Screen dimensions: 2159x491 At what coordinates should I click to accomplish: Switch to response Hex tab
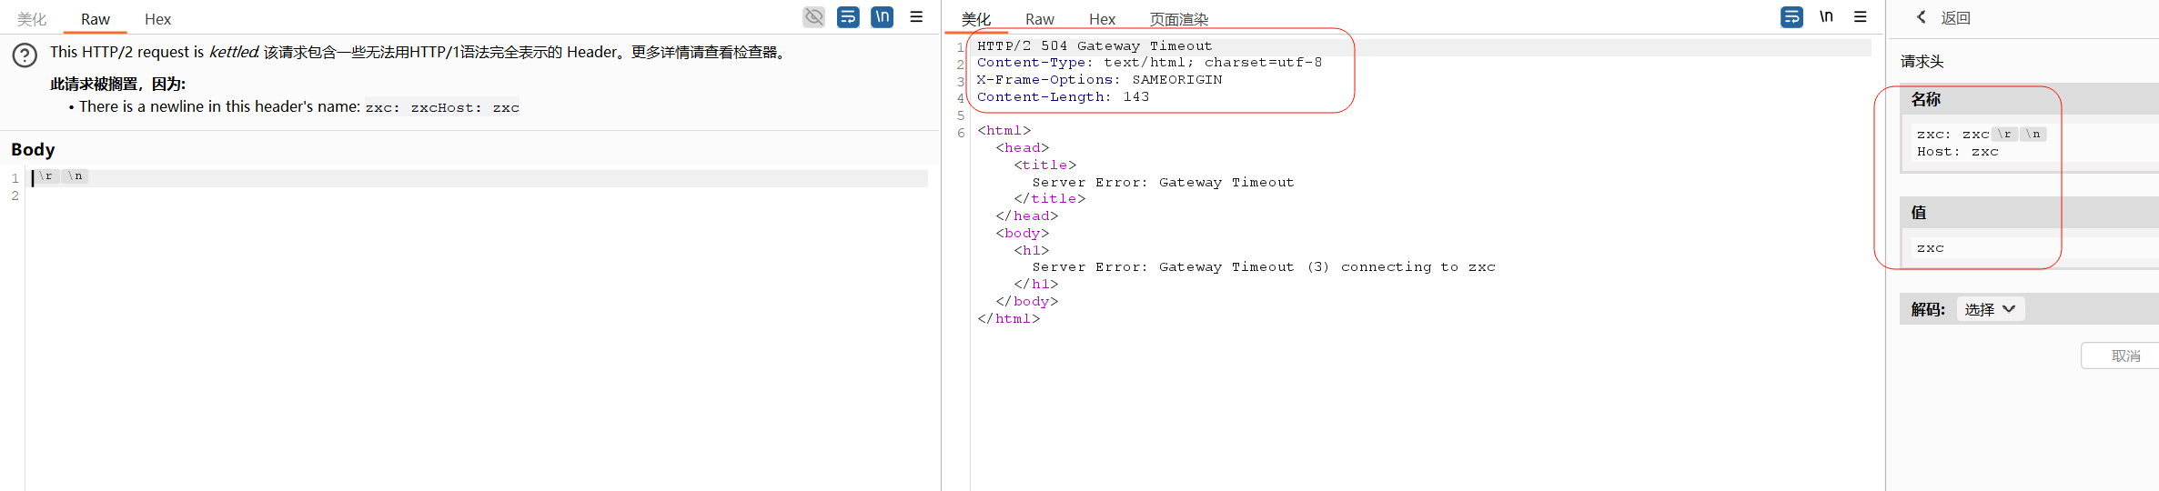click(1102, 19)
